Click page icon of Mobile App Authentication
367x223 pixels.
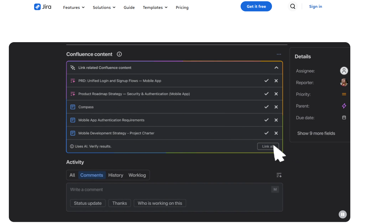click(73, 120)
